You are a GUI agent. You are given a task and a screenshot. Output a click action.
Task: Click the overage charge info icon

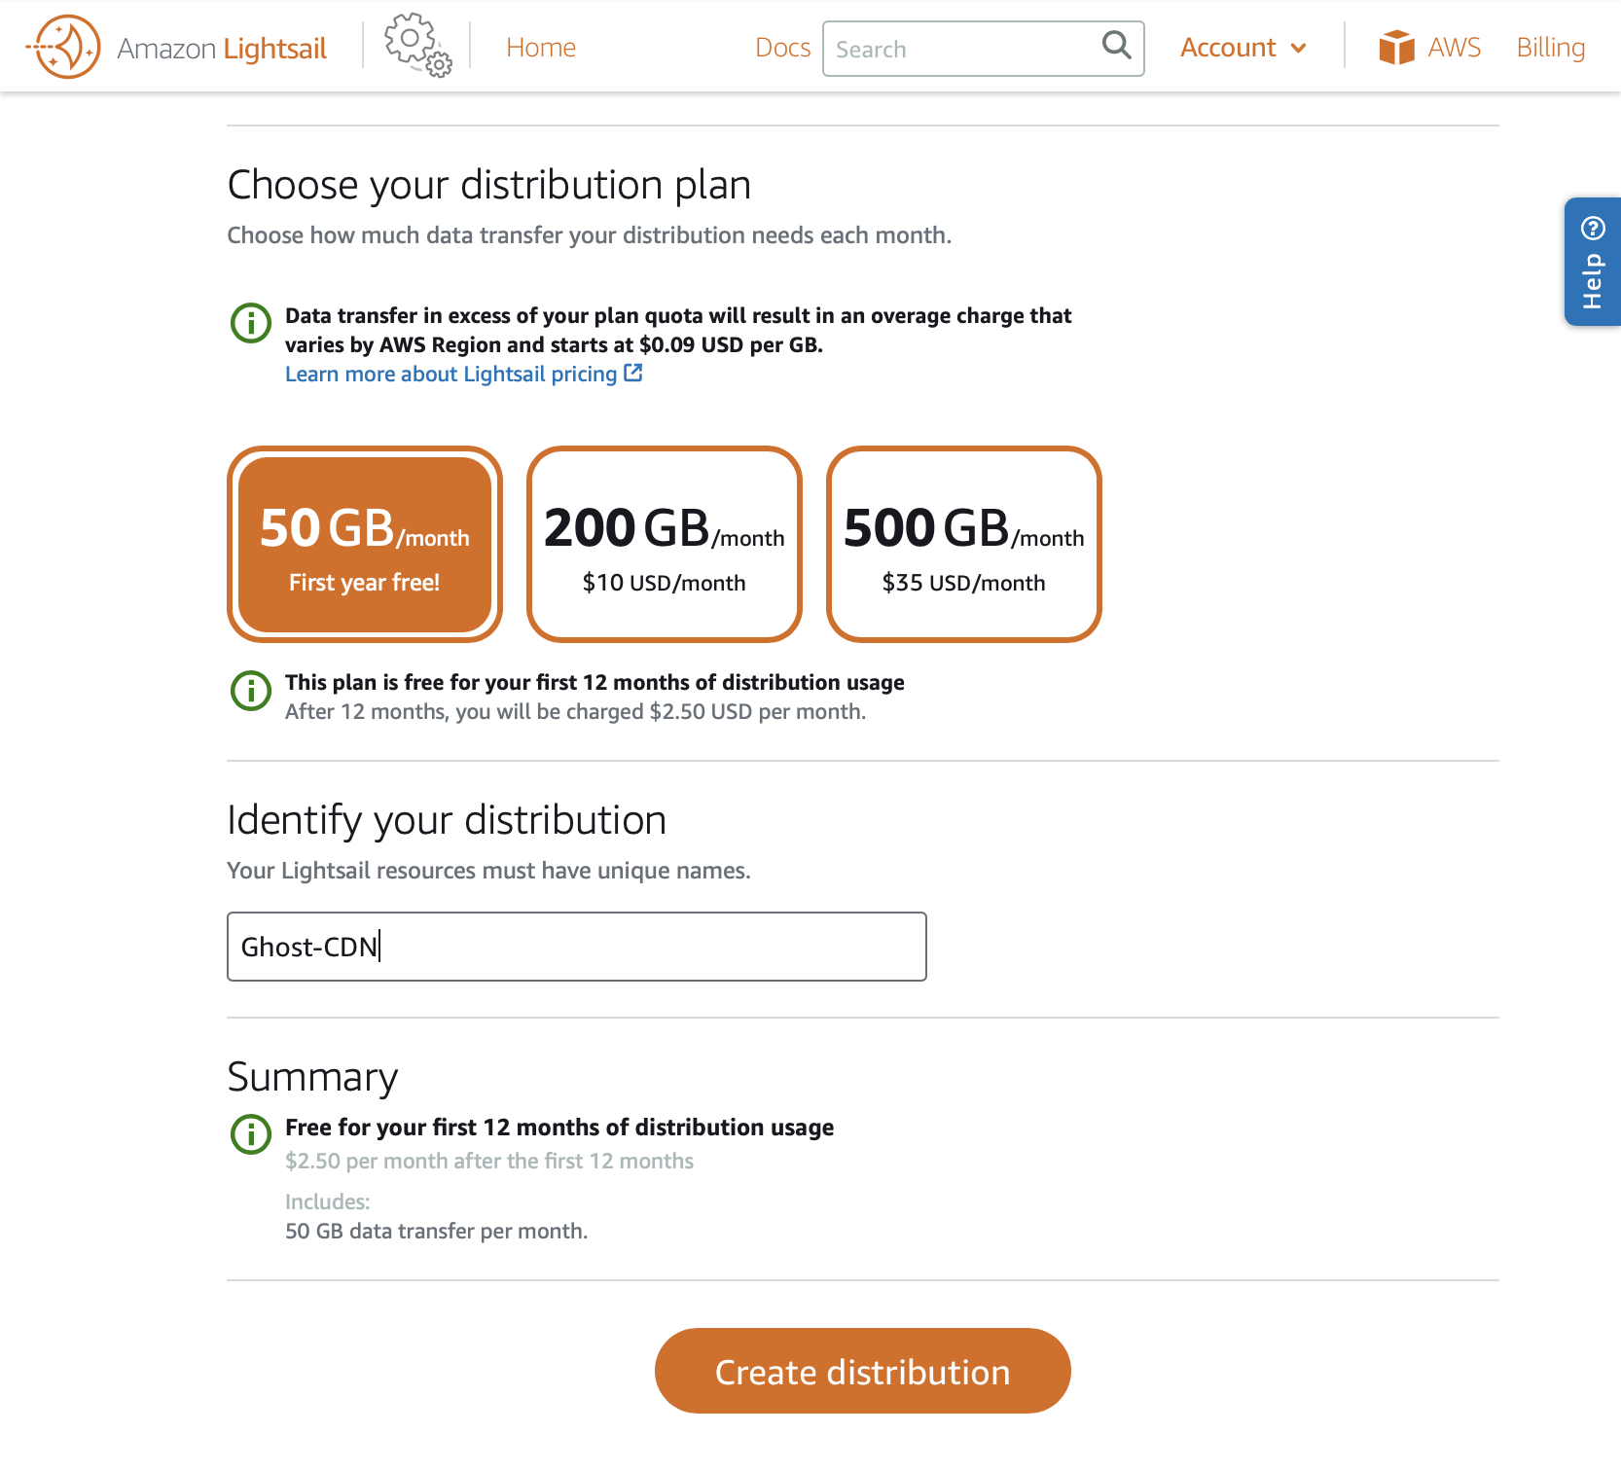[251, 323]
